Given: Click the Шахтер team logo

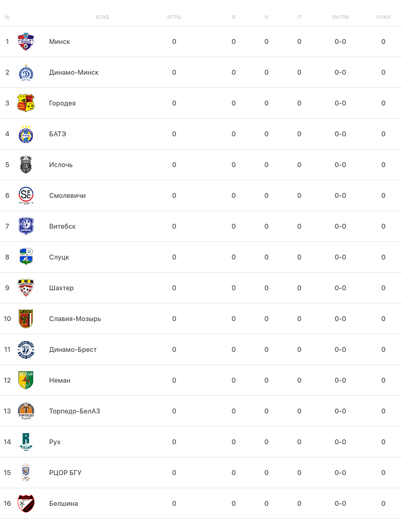Looking at the screenshot, I should click(26, 288).
